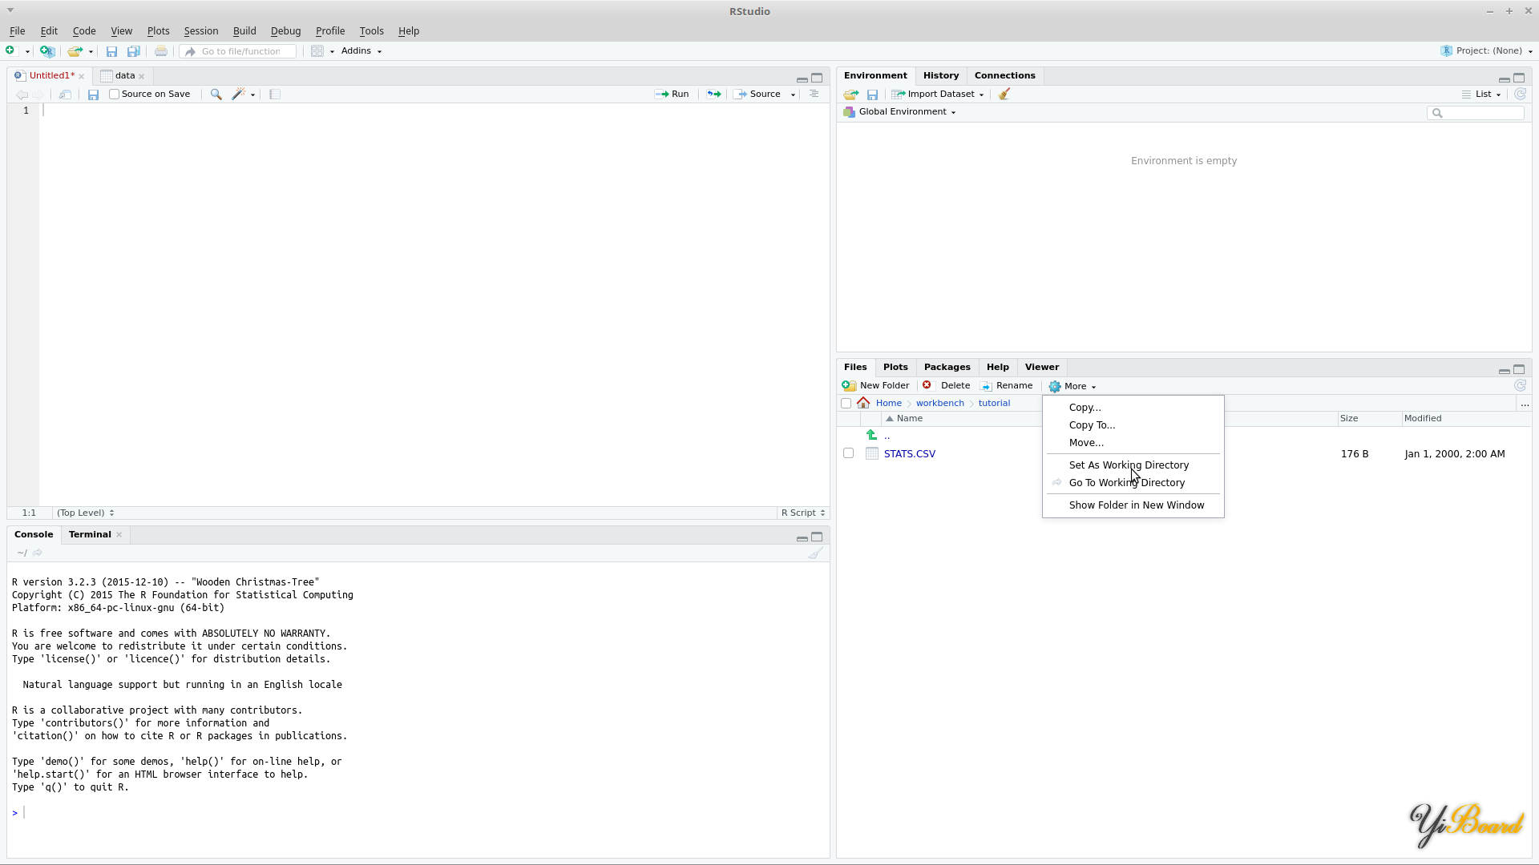Open the Session menu

(200, 31)
